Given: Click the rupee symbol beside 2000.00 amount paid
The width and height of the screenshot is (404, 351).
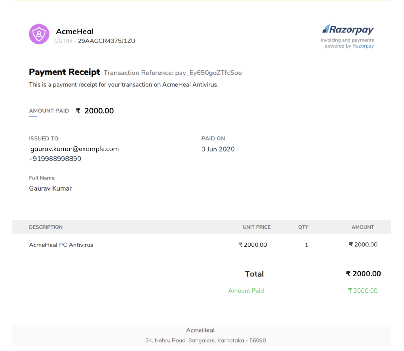Looking at the screenshot, I should click(x=78, y=111).
